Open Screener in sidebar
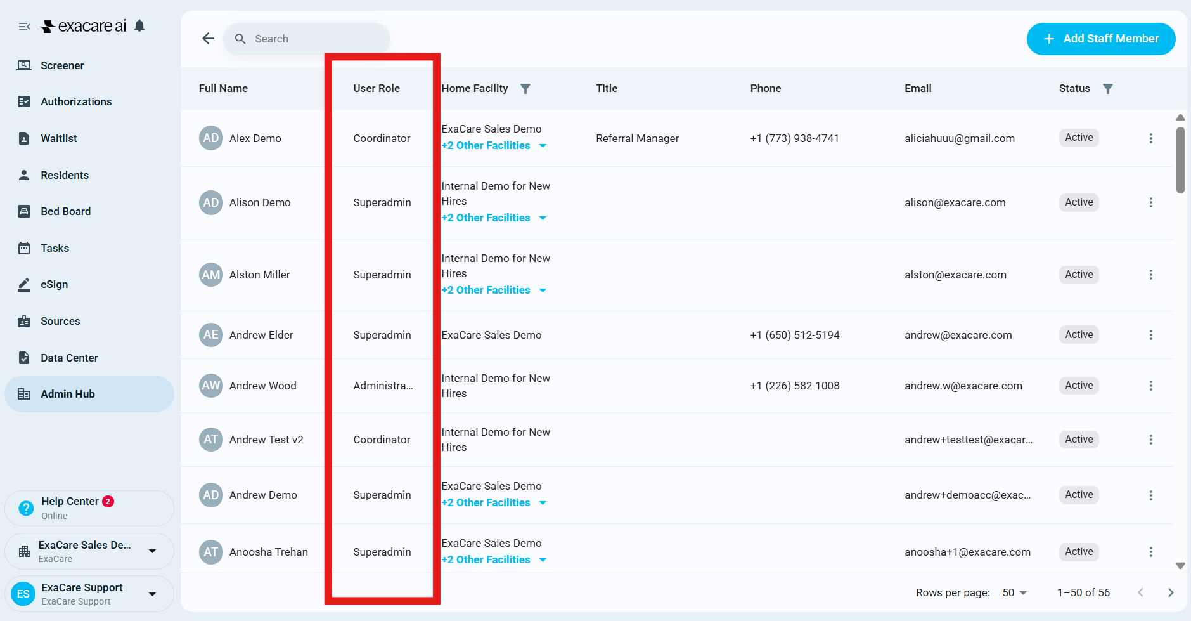The height and width of the screenshot is (621, 1191). [89, 65]
